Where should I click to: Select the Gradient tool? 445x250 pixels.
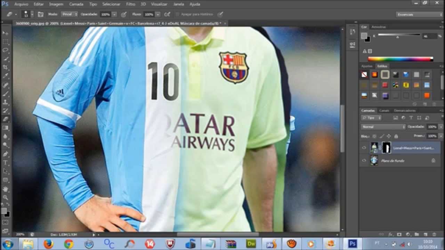(6, 128)
